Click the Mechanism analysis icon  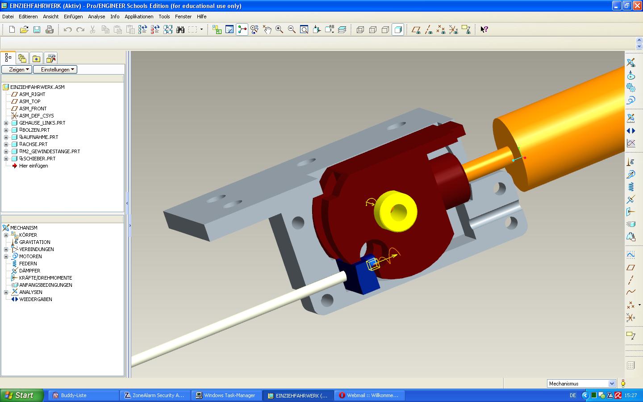click(x=630, y=118)
